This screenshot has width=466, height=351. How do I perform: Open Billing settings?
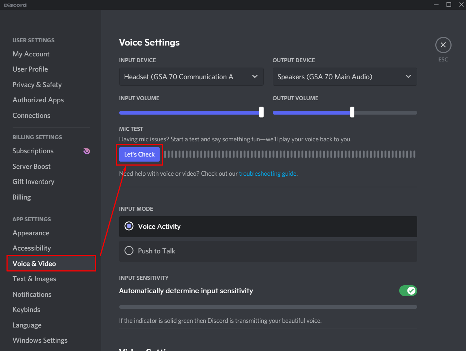(x=22, y=197)
